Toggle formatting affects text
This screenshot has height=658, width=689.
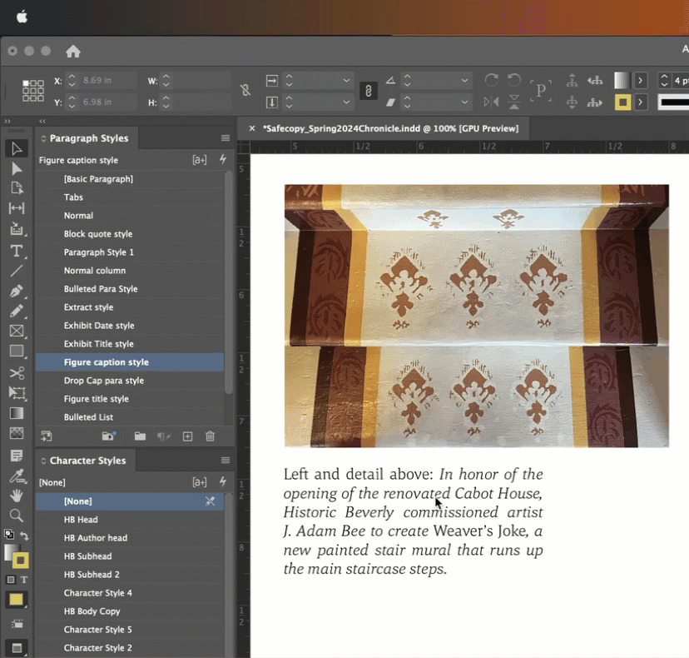(x=24, y=580)
